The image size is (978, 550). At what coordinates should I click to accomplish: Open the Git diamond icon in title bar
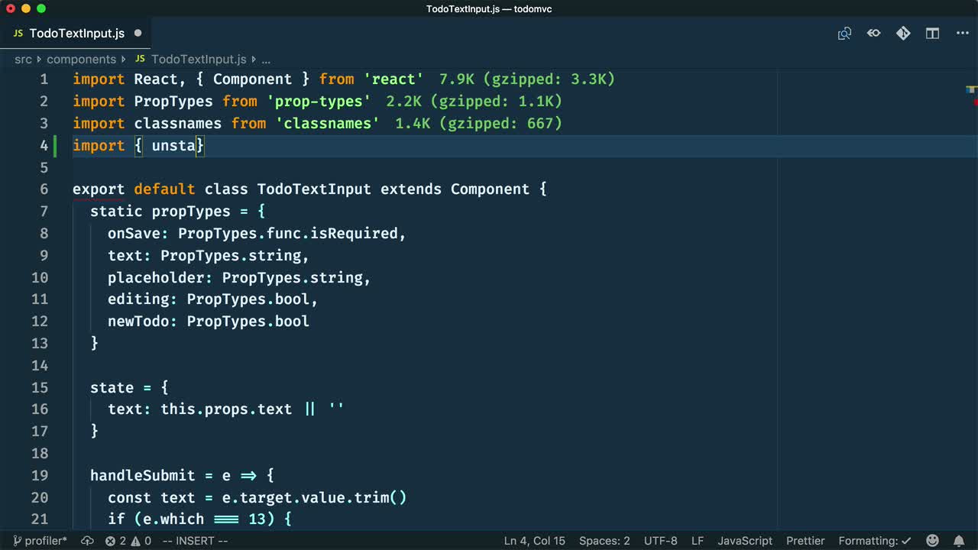pyautogui.click(x=903, y=34)
